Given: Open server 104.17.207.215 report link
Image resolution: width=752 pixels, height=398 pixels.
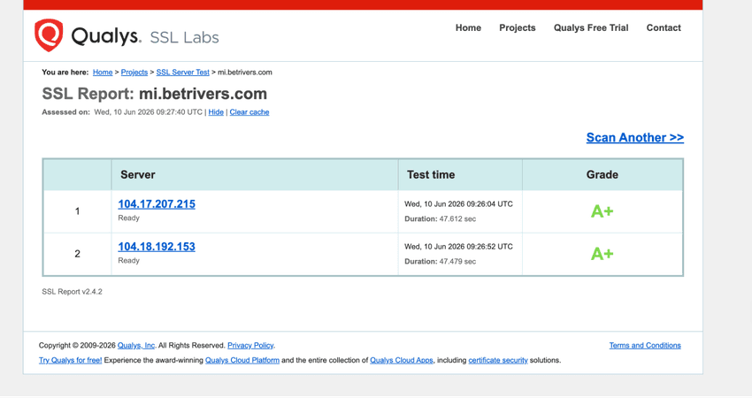Looking at the screenshot, I should 157,204.
